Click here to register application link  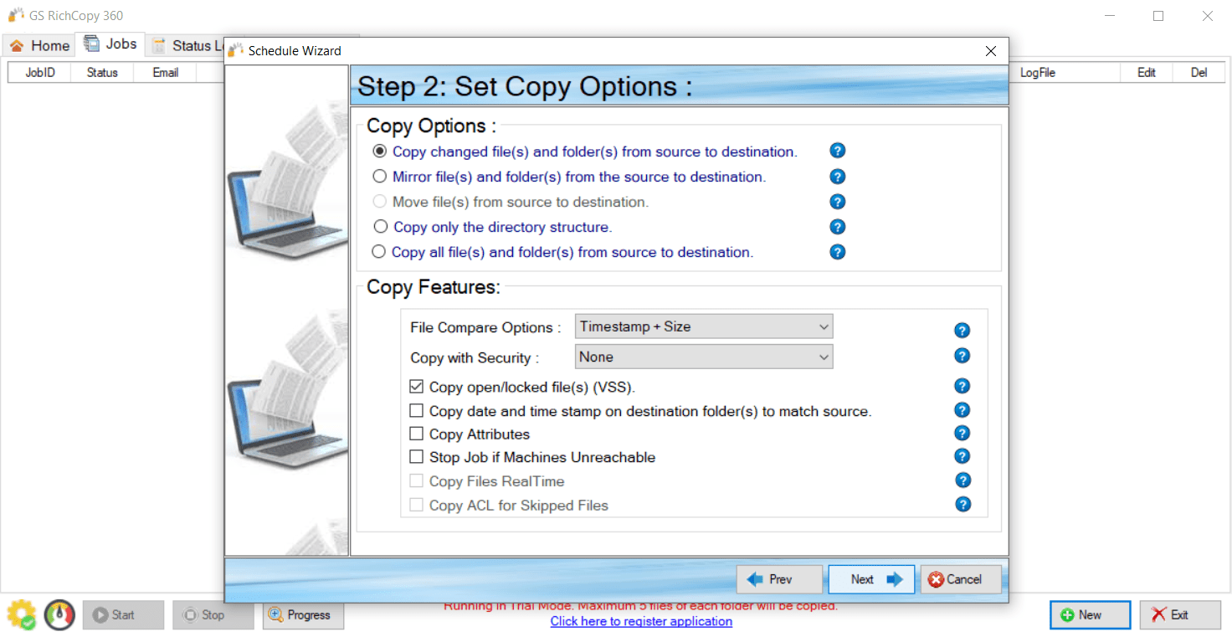tap(641, 621)
